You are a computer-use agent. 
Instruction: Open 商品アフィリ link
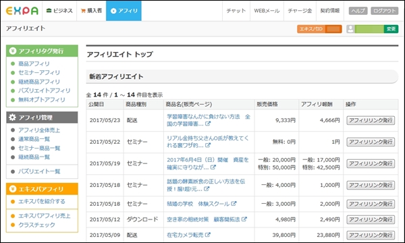(34, 63)
